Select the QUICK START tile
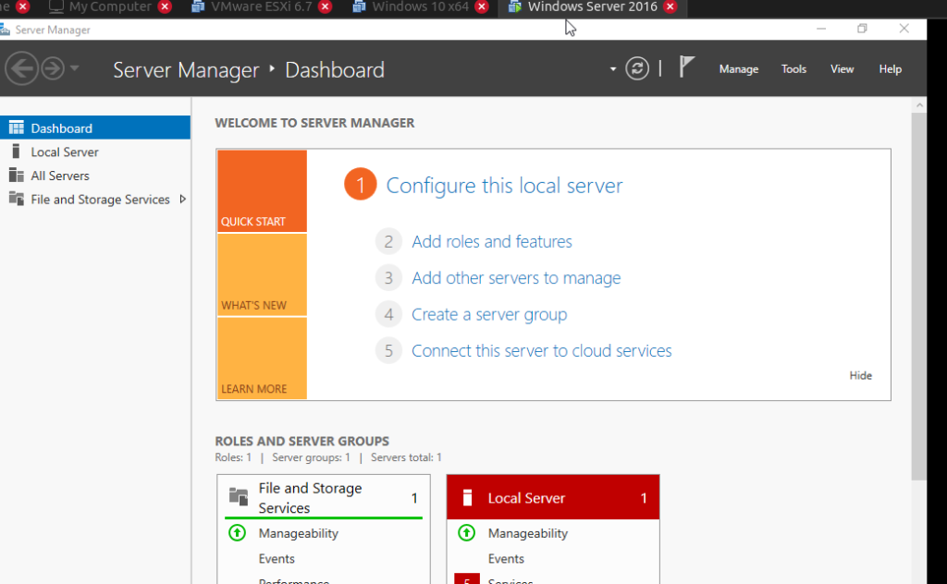The width and height of the screenshot is (947, 584). point(262,190)
